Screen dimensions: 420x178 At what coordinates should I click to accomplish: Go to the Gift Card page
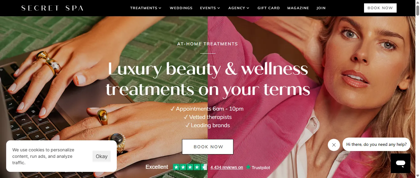point(269,8)
